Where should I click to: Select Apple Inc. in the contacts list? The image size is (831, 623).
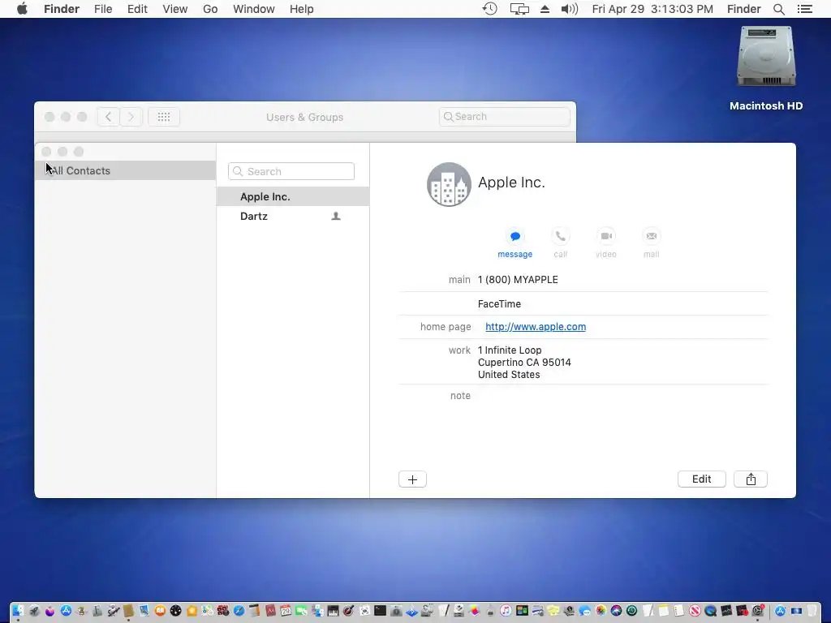pos(292,196)
